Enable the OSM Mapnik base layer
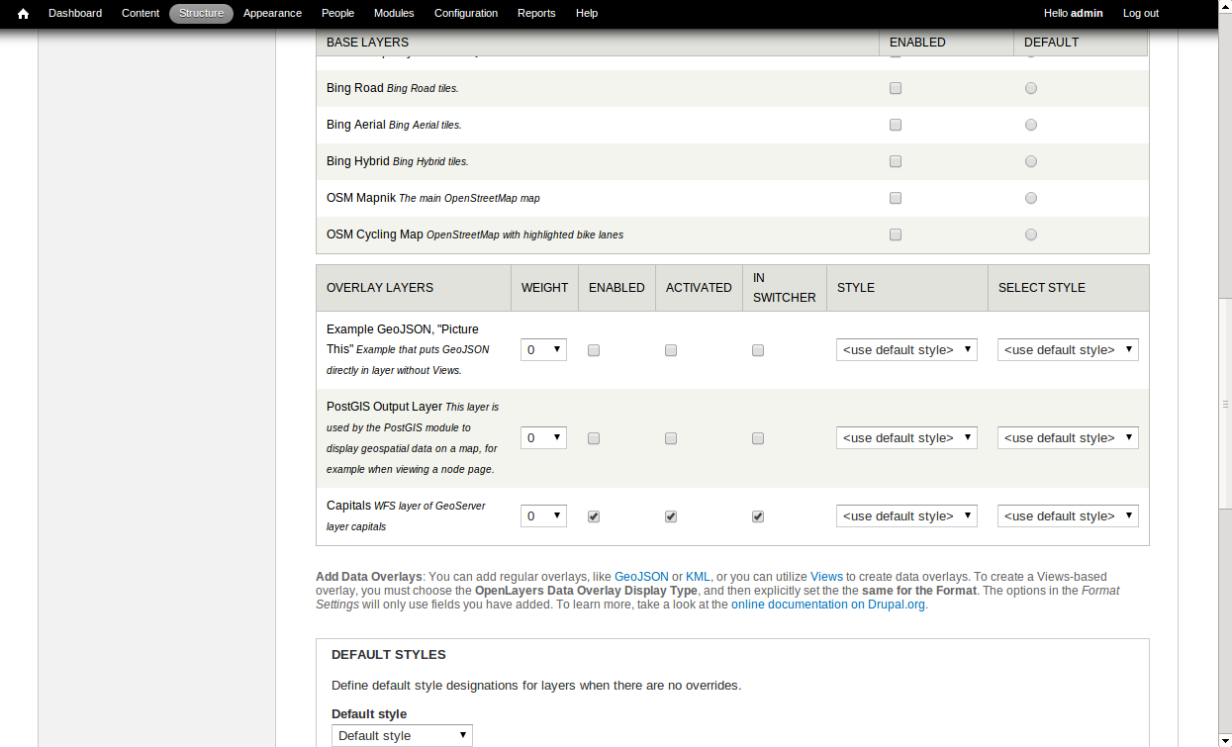The image size is (1232, 747). [896, 198]
